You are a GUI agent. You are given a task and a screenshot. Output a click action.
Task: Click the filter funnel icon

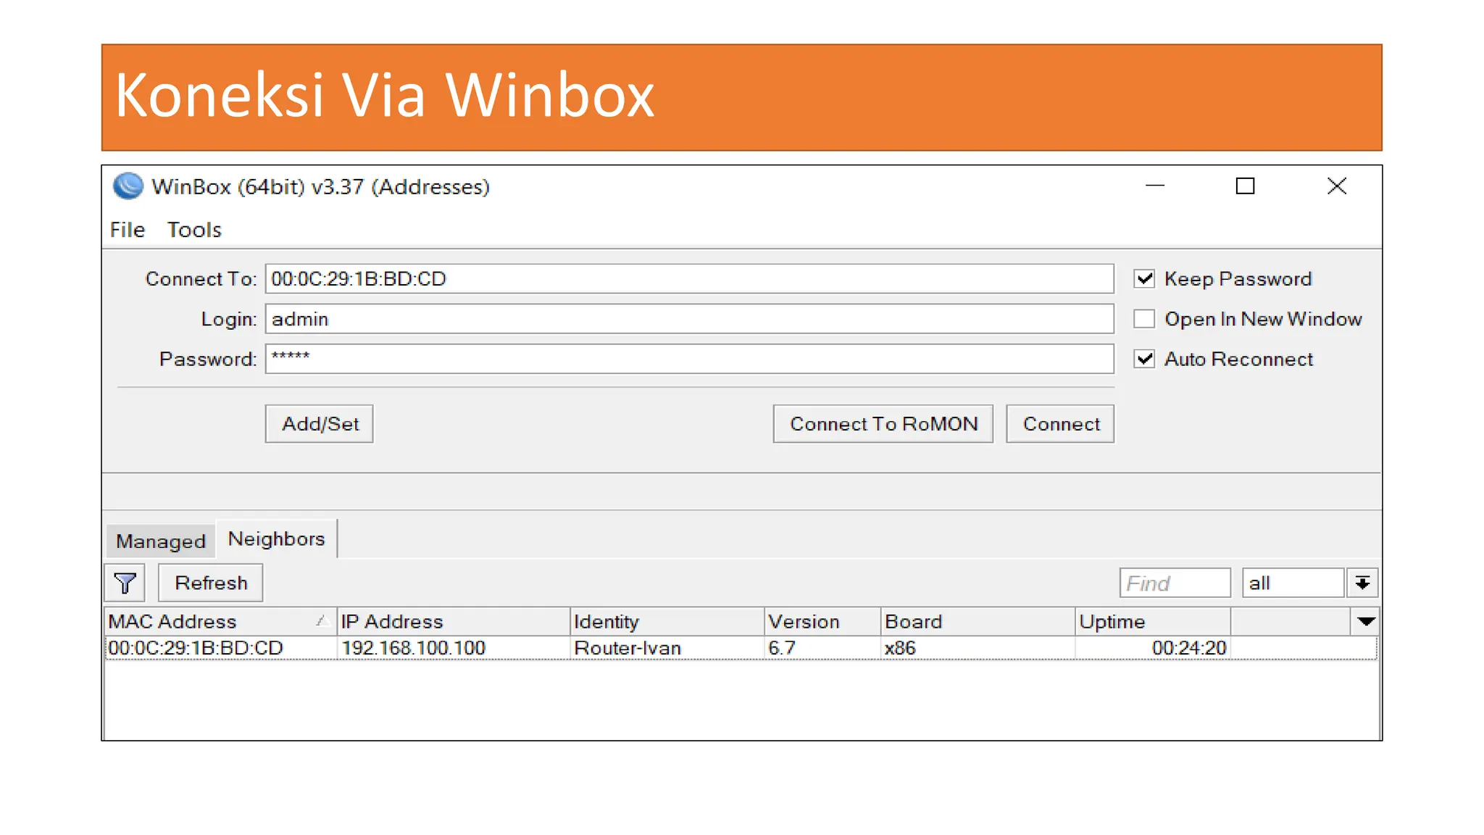tap(125, 583)
